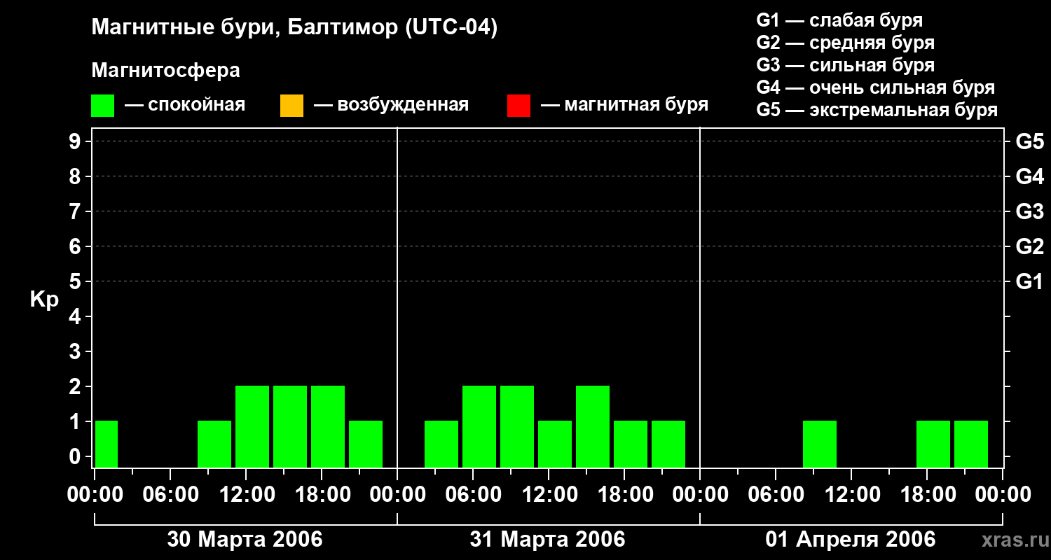Click the 'G1 — слабая буря' legend line
The image size is (1051, 560).
point(839,20)
